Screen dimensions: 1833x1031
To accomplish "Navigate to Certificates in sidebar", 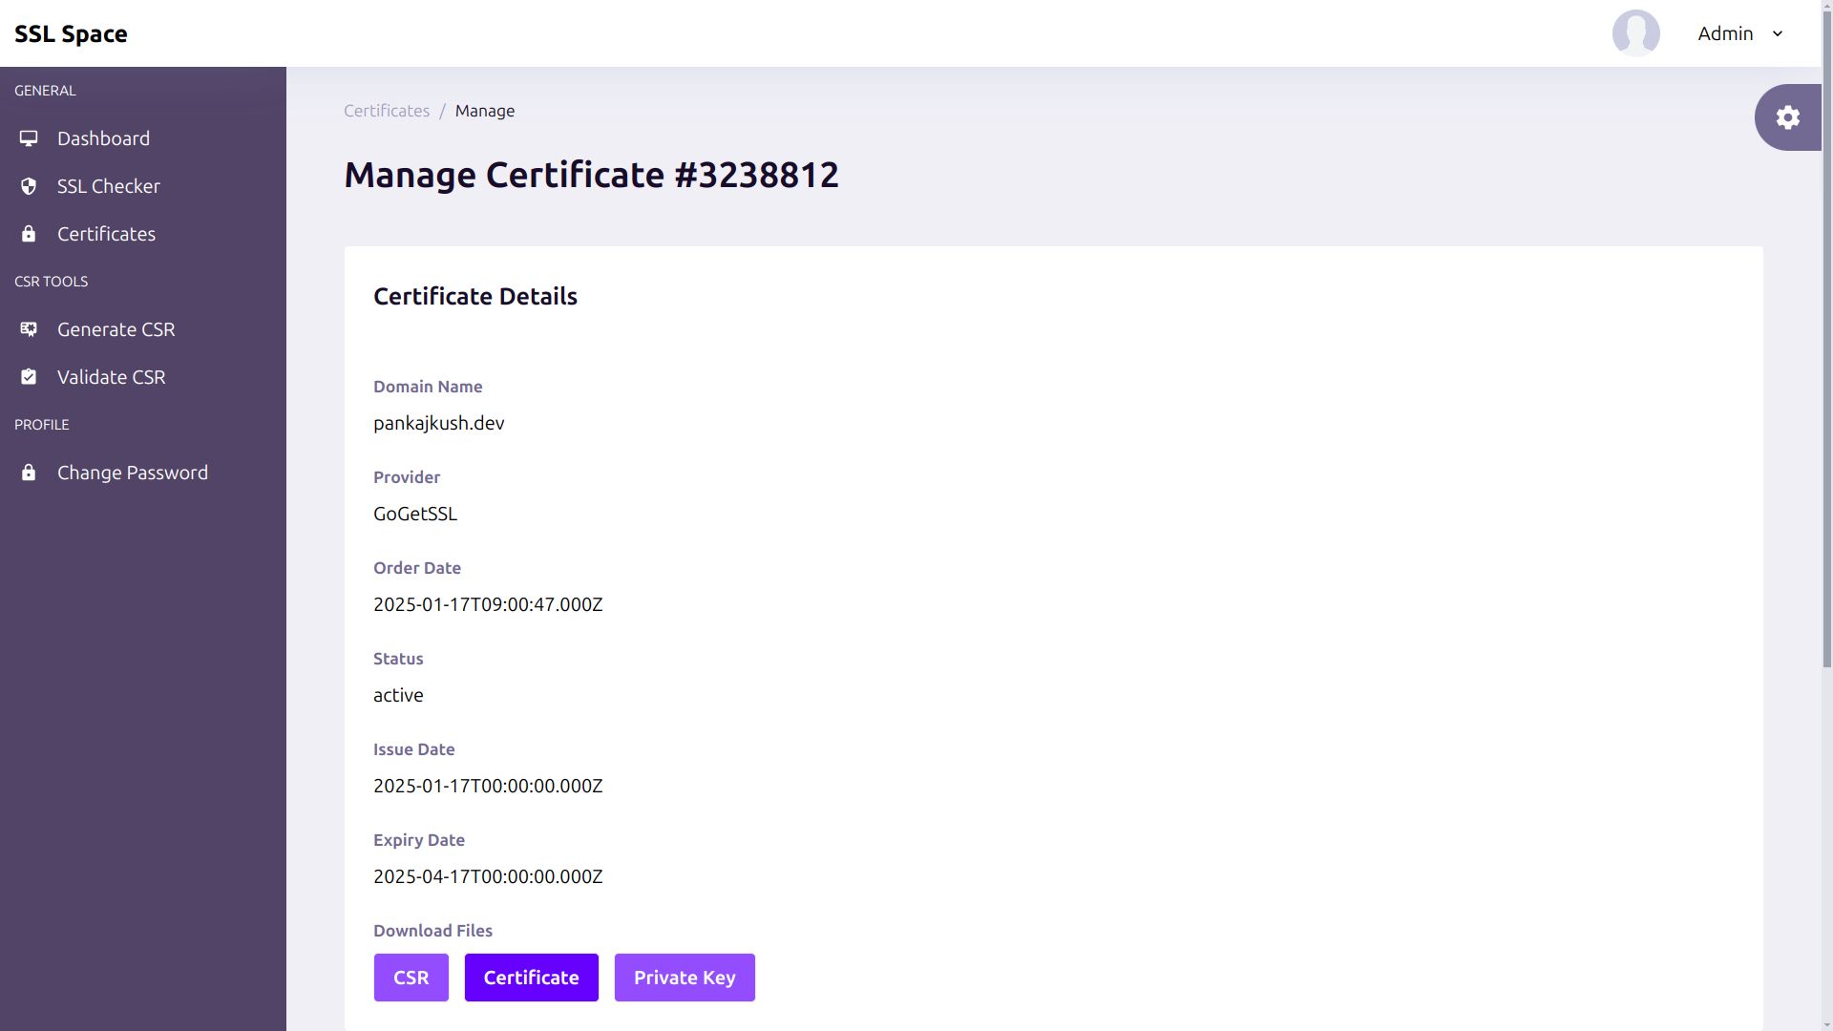I will tap(143, 234).
